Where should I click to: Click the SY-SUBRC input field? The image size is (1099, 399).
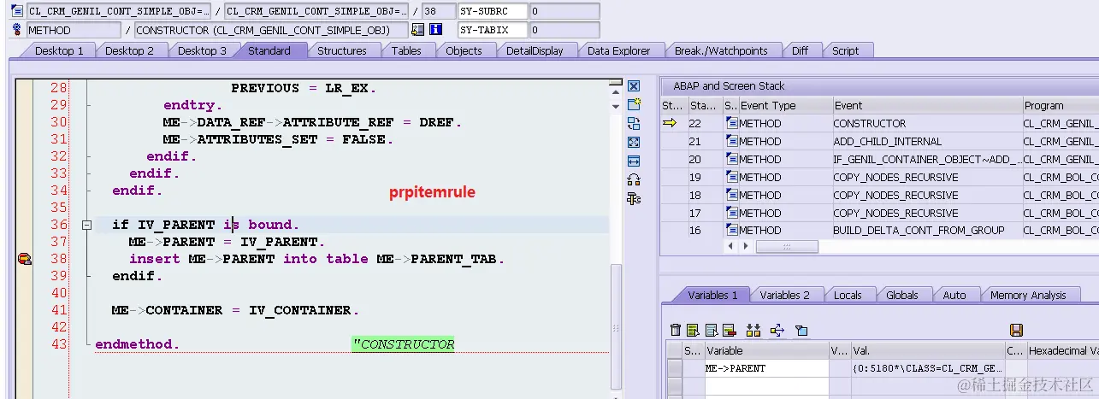pyautogui.click(x=493, y=12)
